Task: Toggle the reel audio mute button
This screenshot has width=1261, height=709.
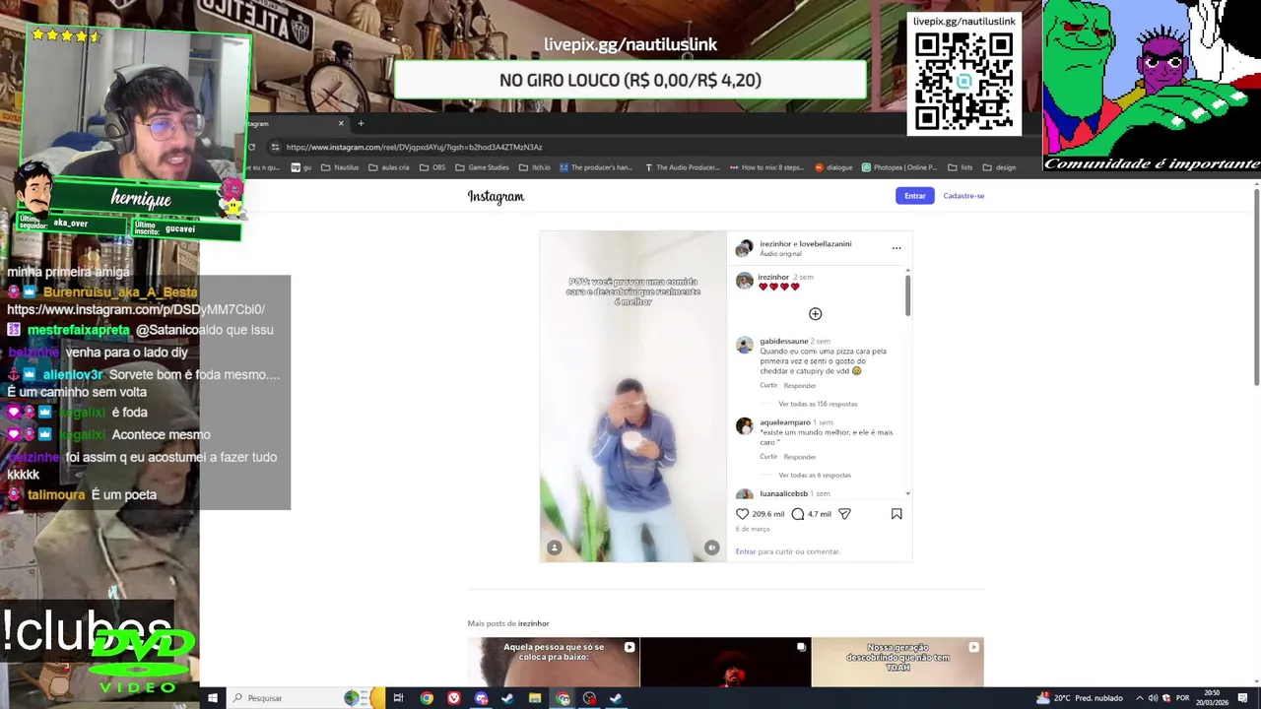Action: click(x=711, y=548)
